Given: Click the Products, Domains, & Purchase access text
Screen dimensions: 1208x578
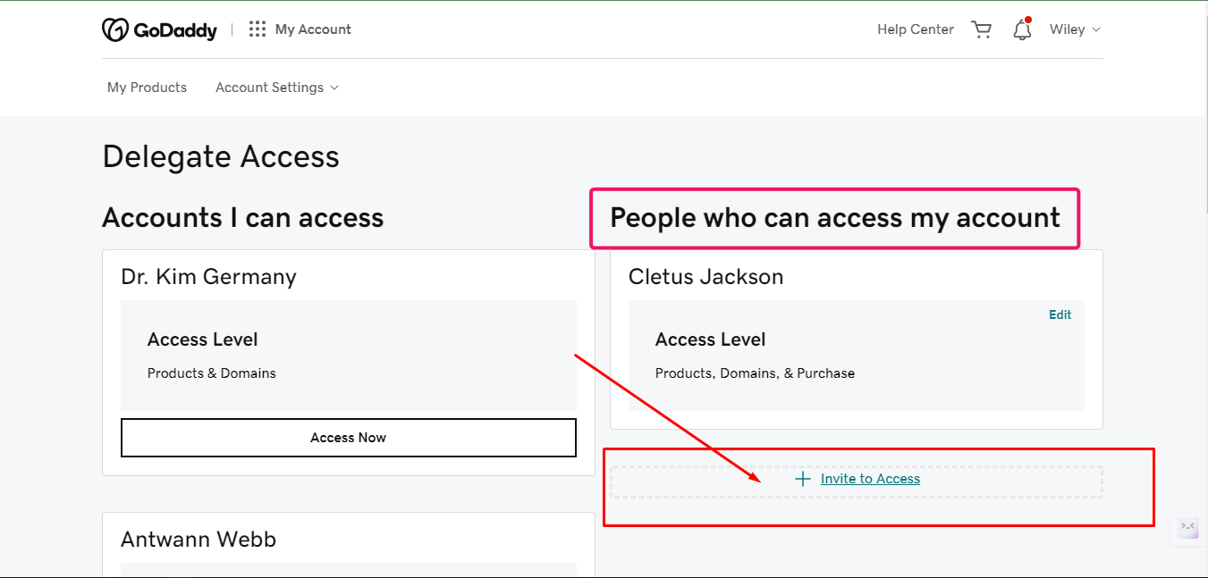Looking at the screenshot, I should (x=755, y=373).
